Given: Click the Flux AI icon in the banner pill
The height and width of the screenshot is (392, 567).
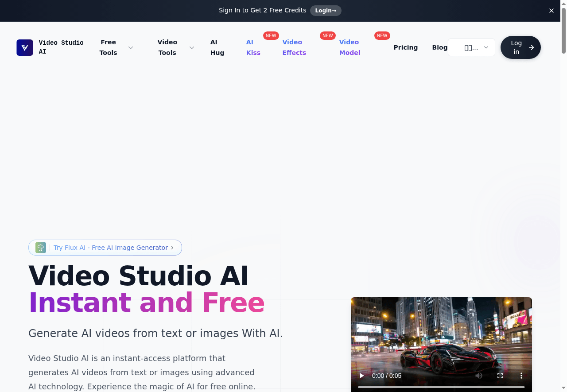Looking at the screenshot, I should (x=40, y=248).
